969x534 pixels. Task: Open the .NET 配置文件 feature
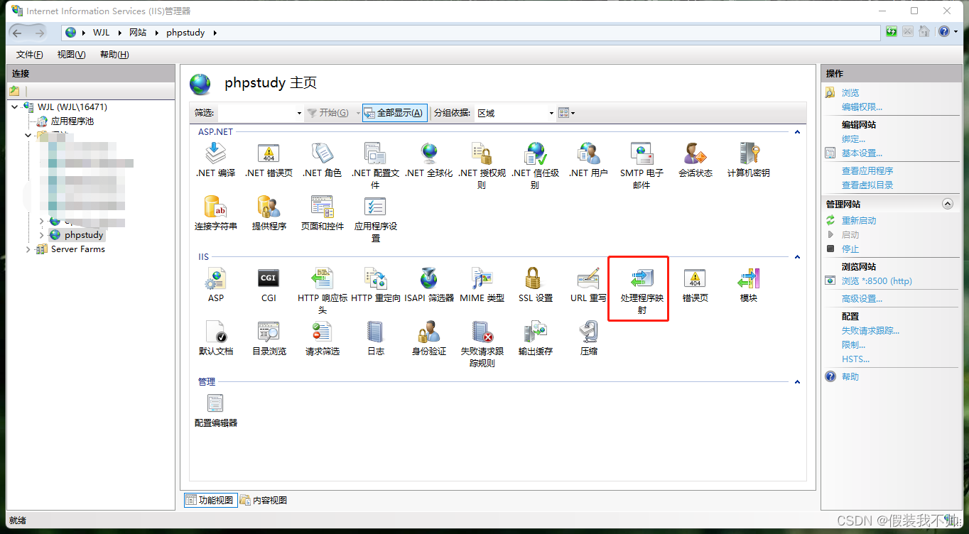pos(375,166)
